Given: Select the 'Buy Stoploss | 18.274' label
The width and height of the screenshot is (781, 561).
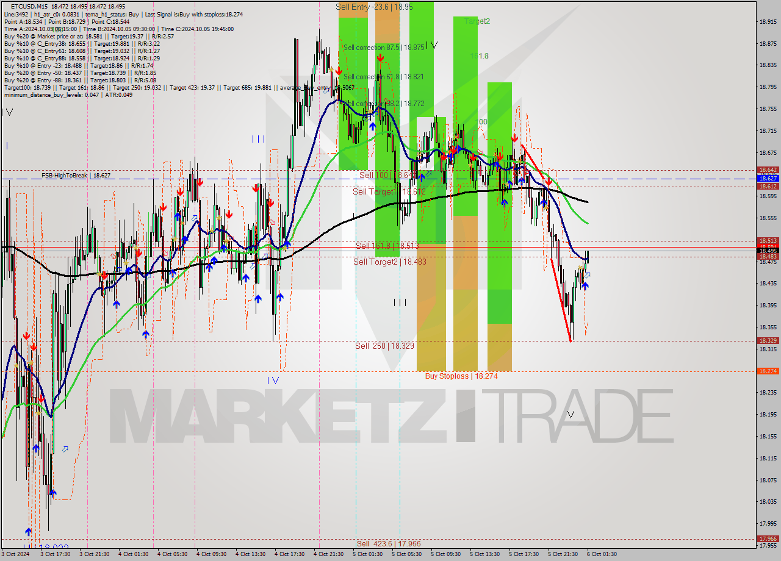Looking at the screenshot, I should 461,376.
